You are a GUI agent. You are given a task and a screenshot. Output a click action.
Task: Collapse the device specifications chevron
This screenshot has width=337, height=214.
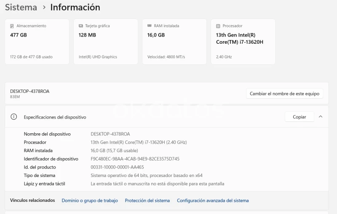pos(321,117)
